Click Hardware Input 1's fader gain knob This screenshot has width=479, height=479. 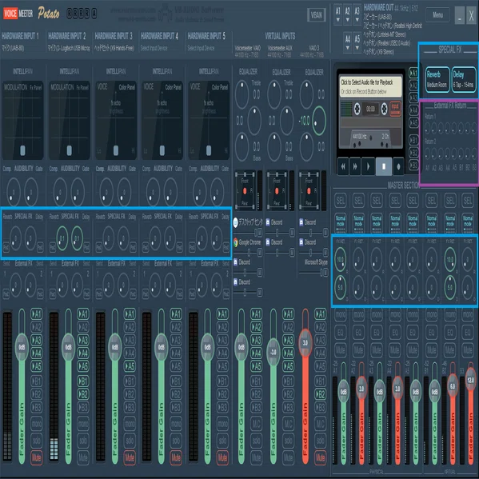pos(22,347)
